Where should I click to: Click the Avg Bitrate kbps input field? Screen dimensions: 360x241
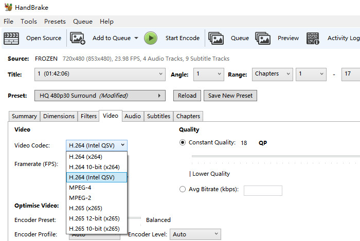[262, 191]
